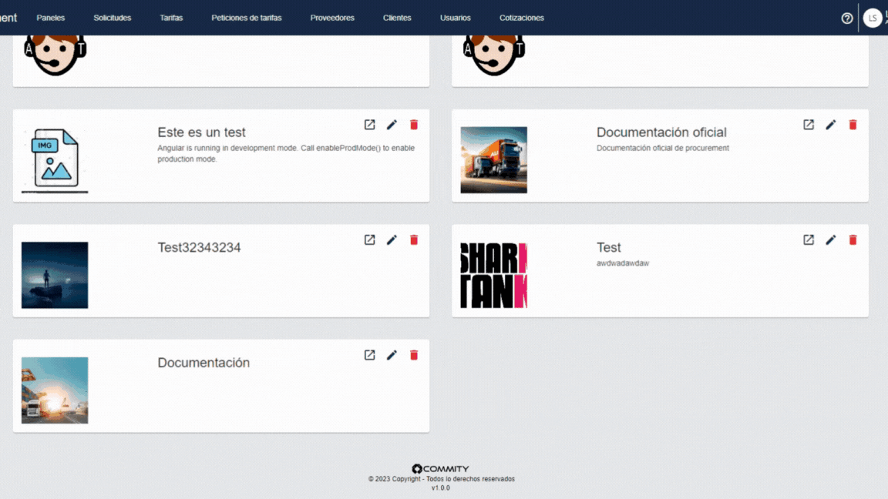Click the truck thumbnail of Documentación oficial
Image resolution: width=888 pixels, height=499 pixels.
494,160
